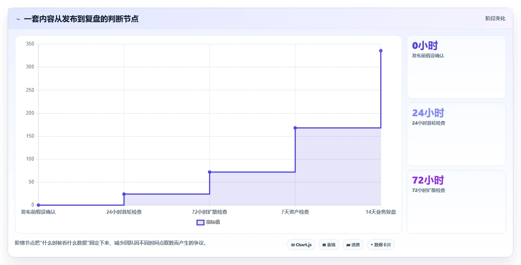Click the Chart.js tag chip
Screen dimensions: 521x265
point(301,245)
